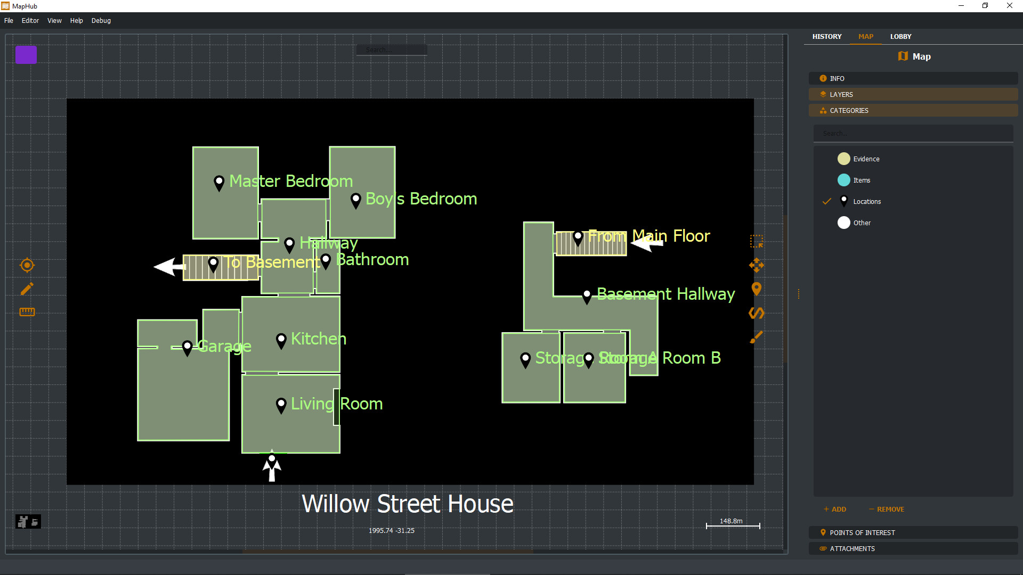Click the ADD button below categories

tap(834, 509)
